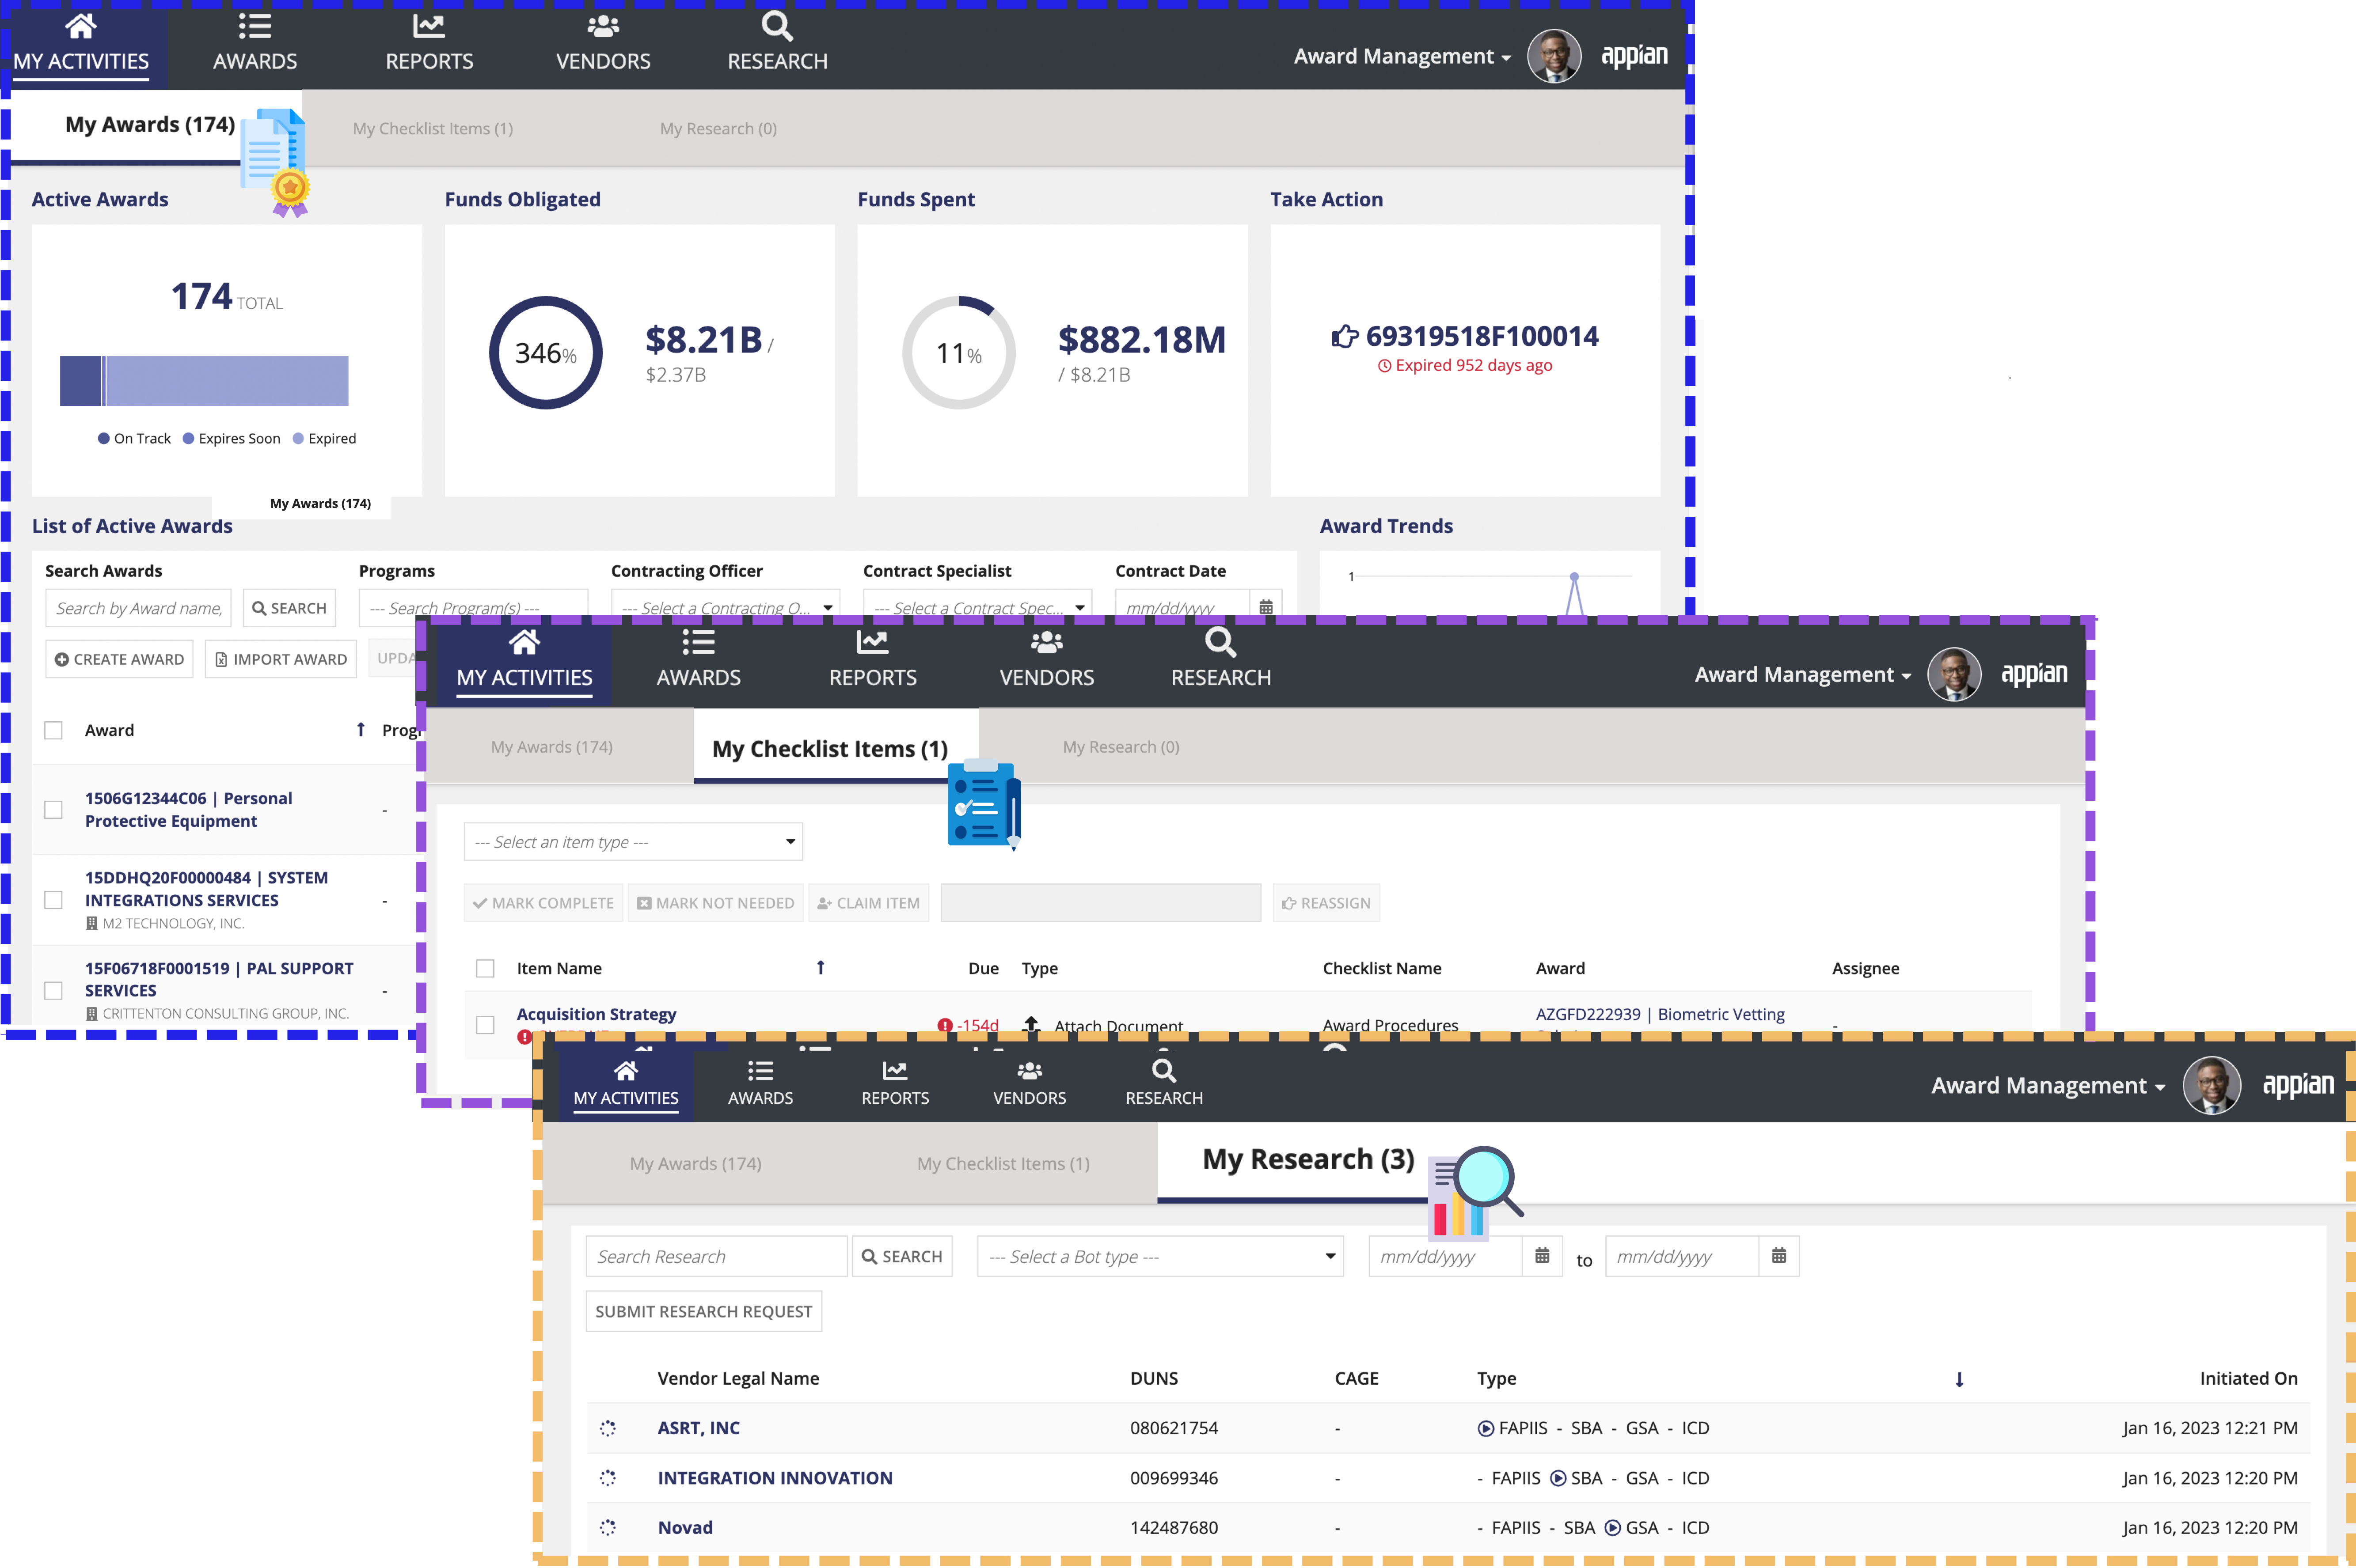
Task: Check 15F06718F0001519 PAL Support Services row
Action: pyautogui.click(x=53, y=990)
